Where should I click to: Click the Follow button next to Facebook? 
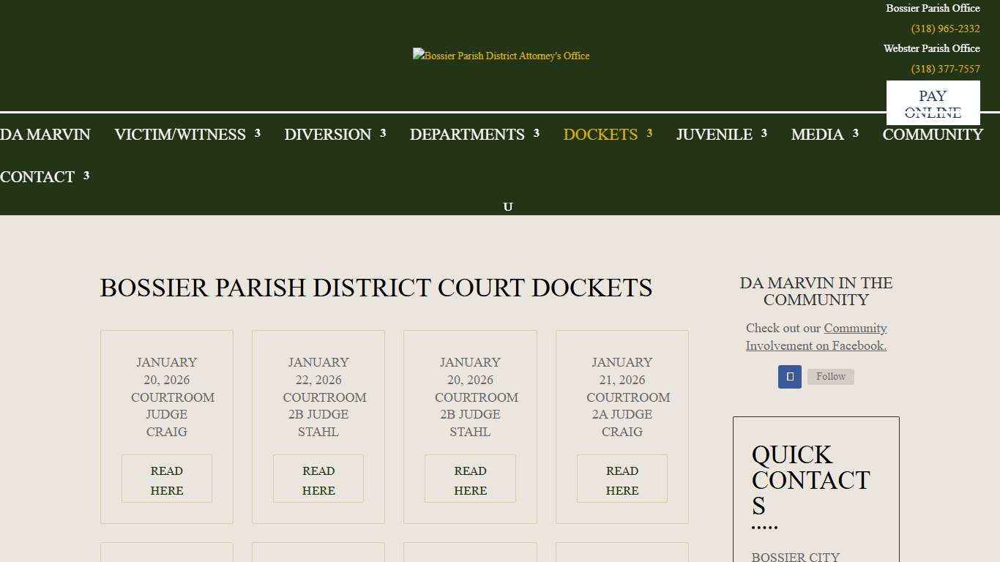pyautogui.click(x=830, y=376)
